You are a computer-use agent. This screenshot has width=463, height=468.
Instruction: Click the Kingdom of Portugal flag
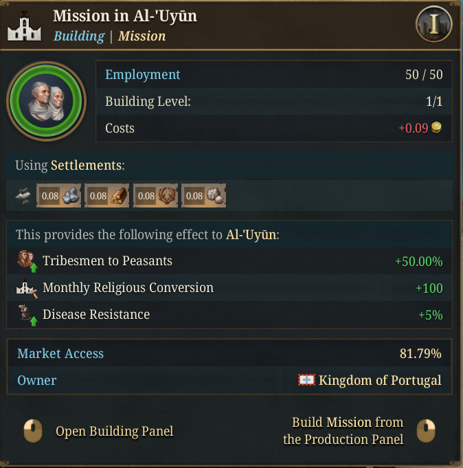pos(306,379)
